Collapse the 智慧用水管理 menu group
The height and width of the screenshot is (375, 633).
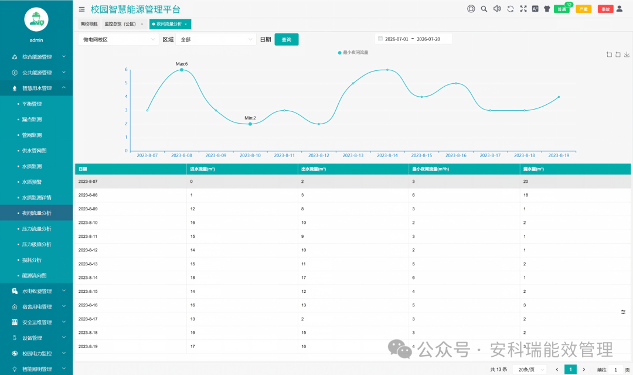[x=36, y=88]
